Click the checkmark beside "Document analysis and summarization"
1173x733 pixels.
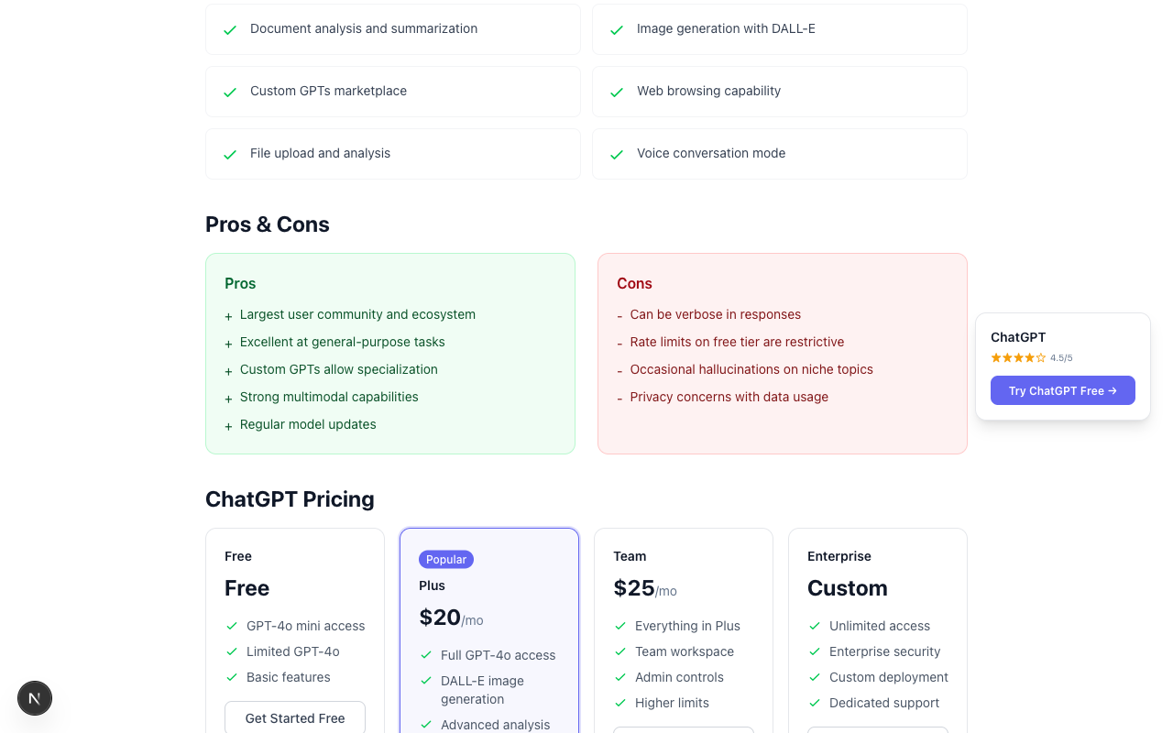pyautogui.click(x=229, y=29)
